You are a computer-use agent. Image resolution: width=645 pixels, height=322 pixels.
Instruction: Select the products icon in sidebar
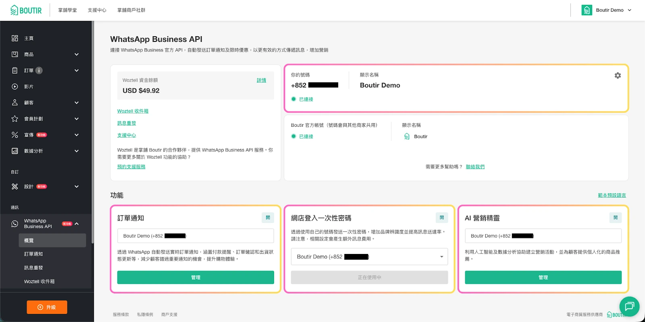pos(15,54)
